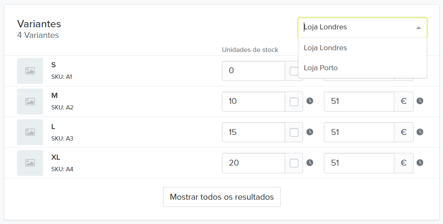The image size is (443, 224).
Task: Click the stock units field for variant XL
Action: [253, 163]
